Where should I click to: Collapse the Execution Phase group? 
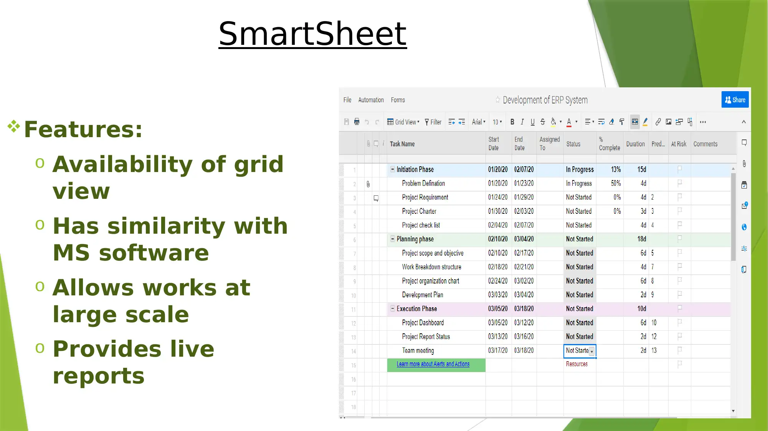(x=392, y=308)
